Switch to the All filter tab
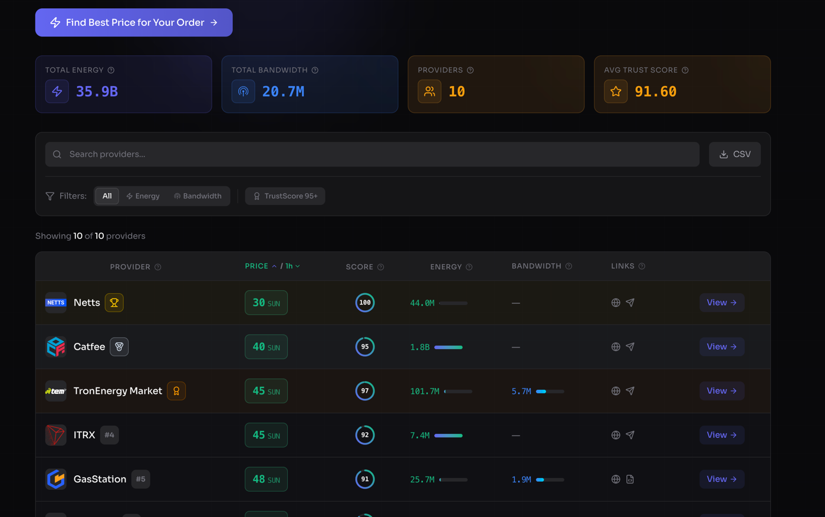Screen dimensions: 825x517 107,196
